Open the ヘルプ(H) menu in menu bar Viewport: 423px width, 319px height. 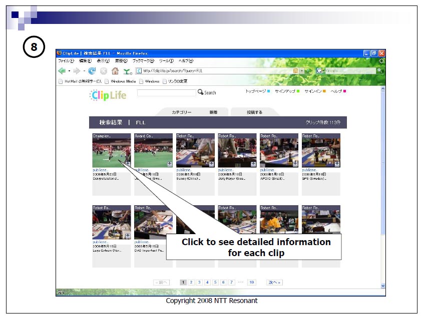(x=186, y=61)
